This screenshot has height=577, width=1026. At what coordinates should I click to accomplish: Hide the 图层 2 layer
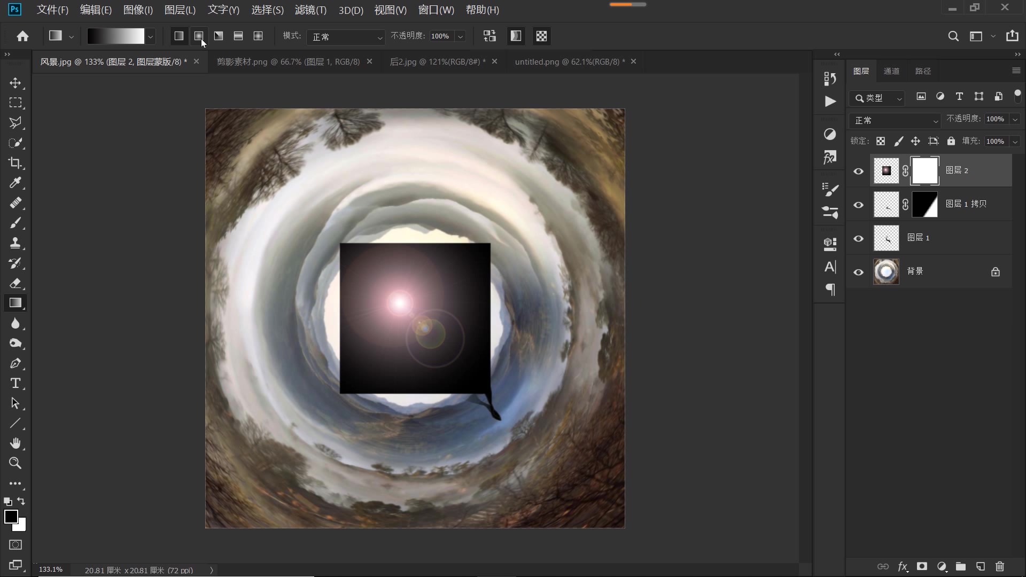[x=858, y=171]
